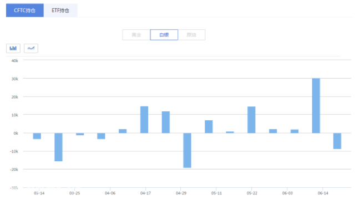Switch to bar chart view icon
This screenshot has width=360, height=200.
pyautogui.click(x=13, y=48)
